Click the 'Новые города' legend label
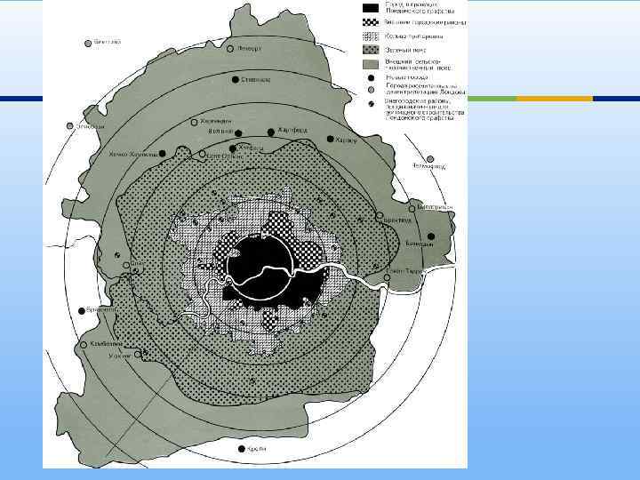This screenshot has width=640, height=480. [407, 77]
